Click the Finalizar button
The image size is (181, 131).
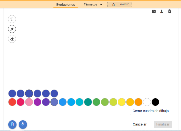coord(163,124)
